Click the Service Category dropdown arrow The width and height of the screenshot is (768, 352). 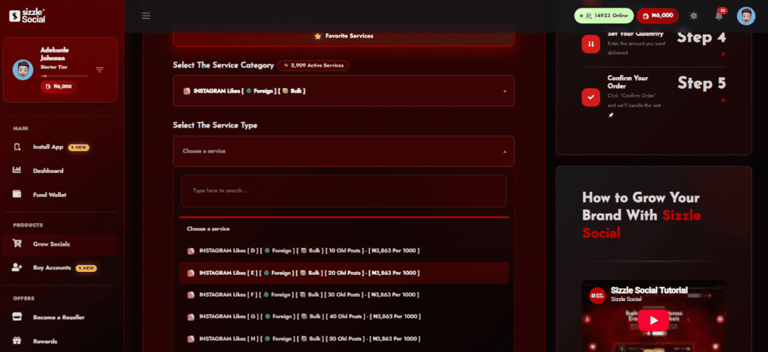pyautogui.click(x=505, y=91)
